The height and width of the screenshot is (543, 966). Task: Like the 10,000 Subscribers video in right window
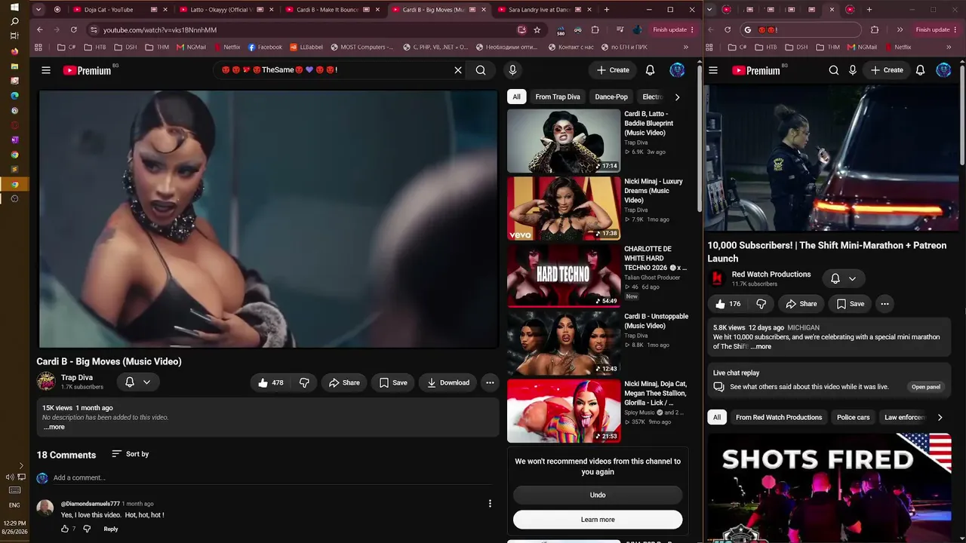coord(728,304)
